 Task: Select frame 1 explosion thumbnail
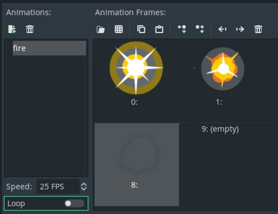pos(222,69)
